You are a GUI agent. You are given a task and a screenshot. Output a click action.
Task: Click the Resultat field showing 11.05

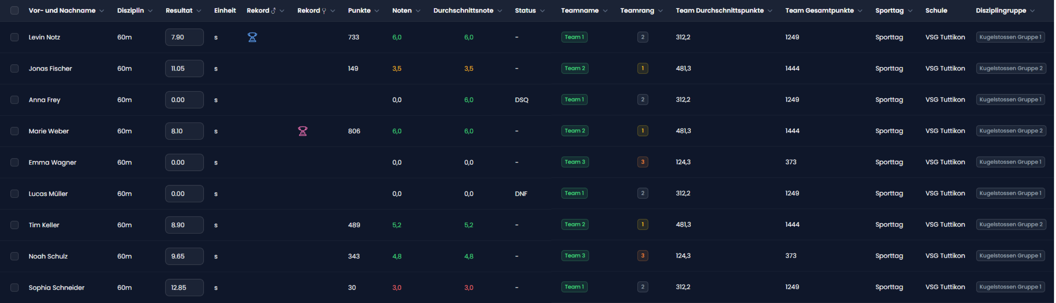184,69
